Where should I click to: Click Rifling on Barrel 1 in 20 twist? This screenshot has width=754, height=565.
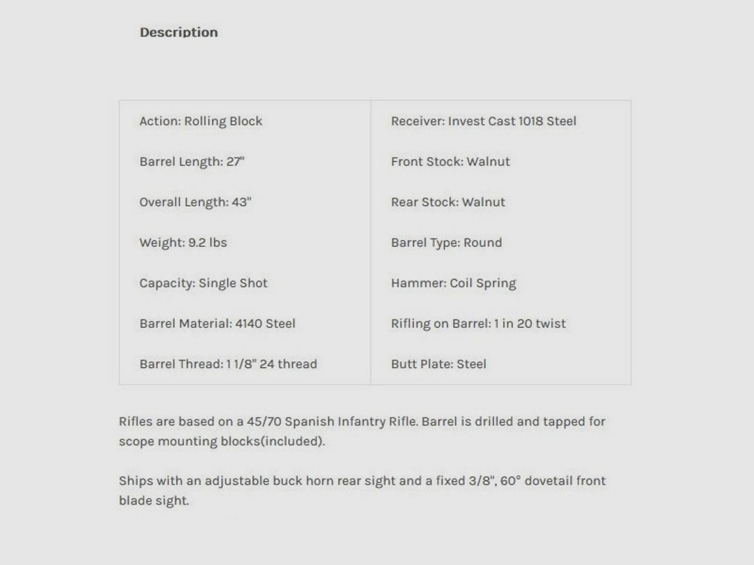click(x=478, y=323)
